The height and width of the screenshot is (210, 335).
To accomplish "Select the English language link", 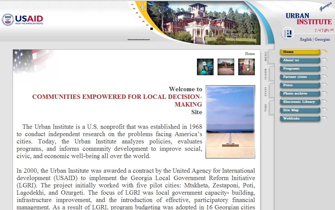I will 306,39.
